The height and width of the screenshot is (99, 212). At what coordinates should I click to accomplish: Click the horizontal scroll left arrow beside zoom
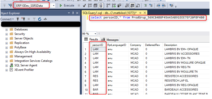[x=99, y=34]
